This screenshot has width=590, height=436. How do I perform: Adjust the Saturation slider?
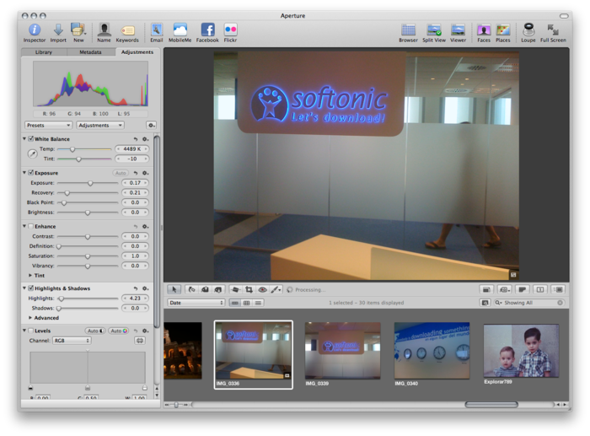pos(87,256)
